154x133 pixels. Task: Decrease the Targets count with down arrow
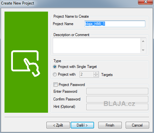(x=96, y=76)
